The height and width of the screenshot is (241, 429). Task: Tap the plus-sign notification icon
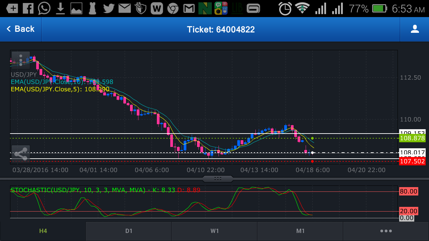tap(12, 8)
